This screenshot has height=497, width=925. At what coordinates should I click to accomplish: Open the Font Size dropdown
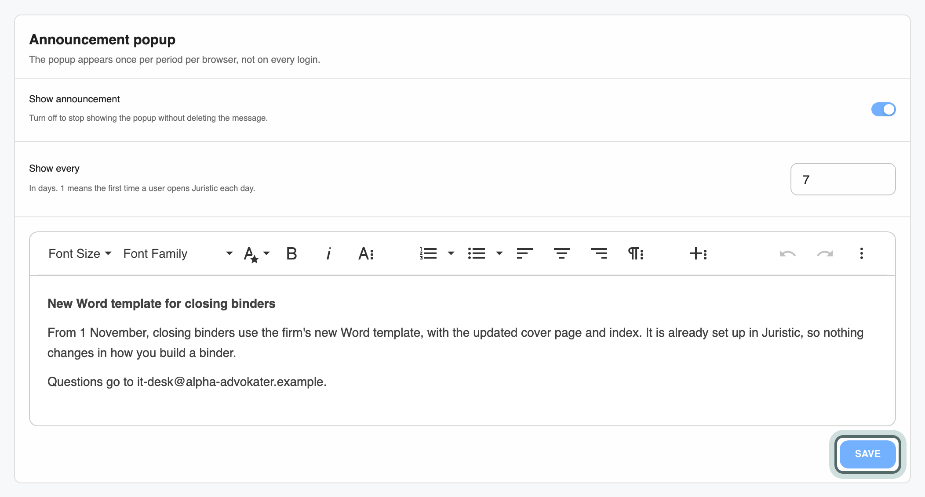point(80,254)
